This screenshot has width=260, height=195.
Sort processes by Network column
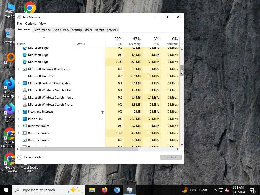click(170, 41)
